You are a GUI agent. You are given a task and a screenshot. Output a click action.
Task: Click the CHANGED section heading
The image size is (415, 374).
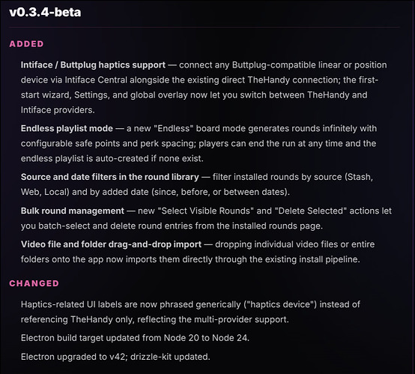(34, 283)
